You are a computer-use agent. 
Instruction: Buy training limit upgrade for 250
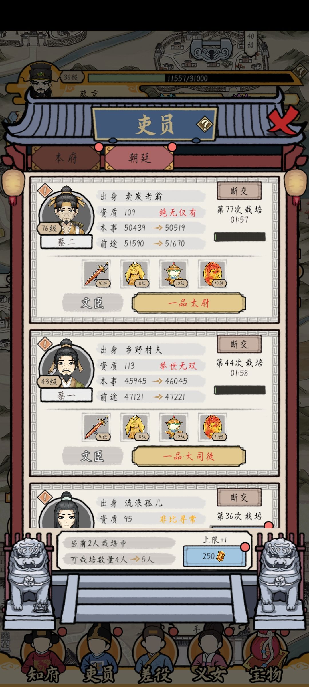click(x=215, y=556)
